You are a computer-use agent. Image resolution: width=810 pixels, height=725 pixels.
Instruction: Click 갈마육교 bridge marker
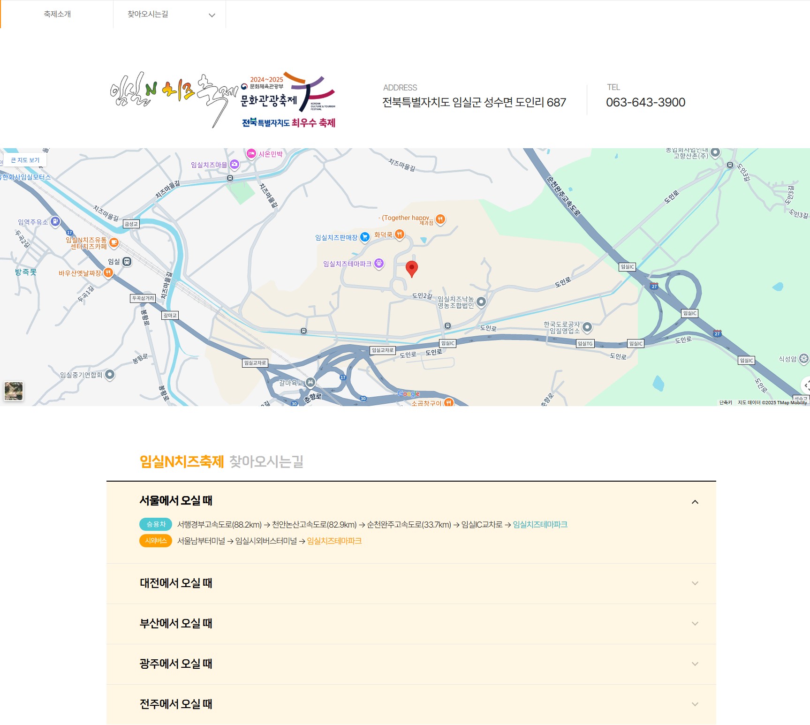point(310,383)
